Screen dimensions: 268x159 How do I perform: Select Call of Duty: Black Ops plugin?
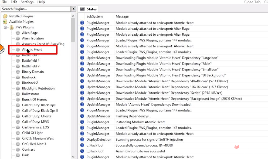tap(39, 105)
